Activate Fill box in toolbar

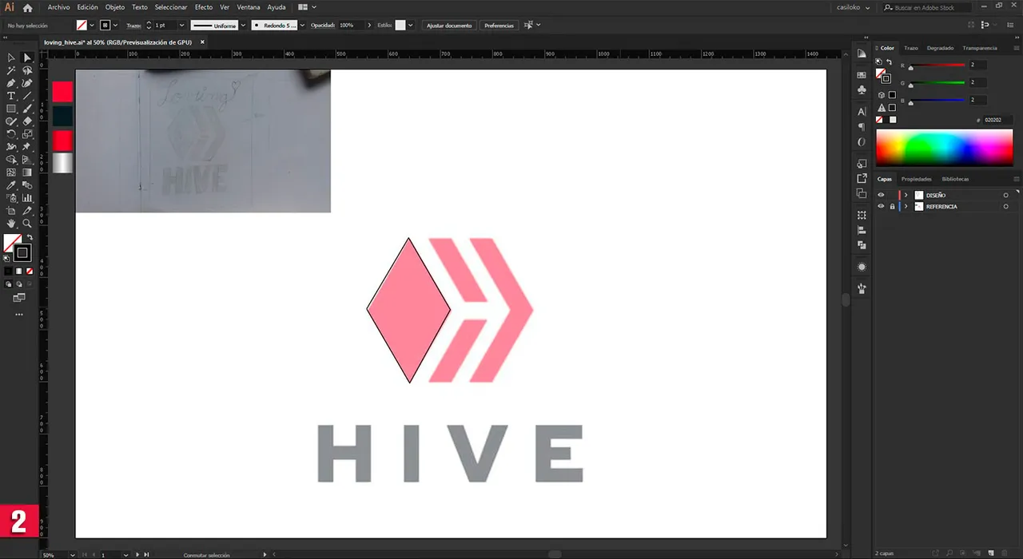10,242
